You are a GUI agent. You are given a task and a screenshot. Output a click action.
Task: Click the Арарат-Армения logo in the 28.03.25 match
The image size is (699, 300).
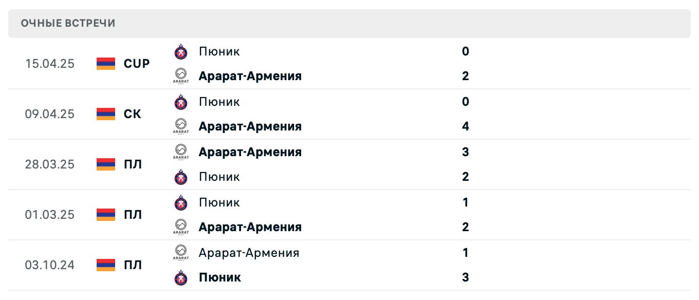pyautogui.click(x=181, y=152)
